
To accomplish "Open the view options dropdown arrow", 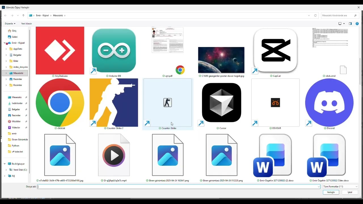I will (x=344, y=24).
